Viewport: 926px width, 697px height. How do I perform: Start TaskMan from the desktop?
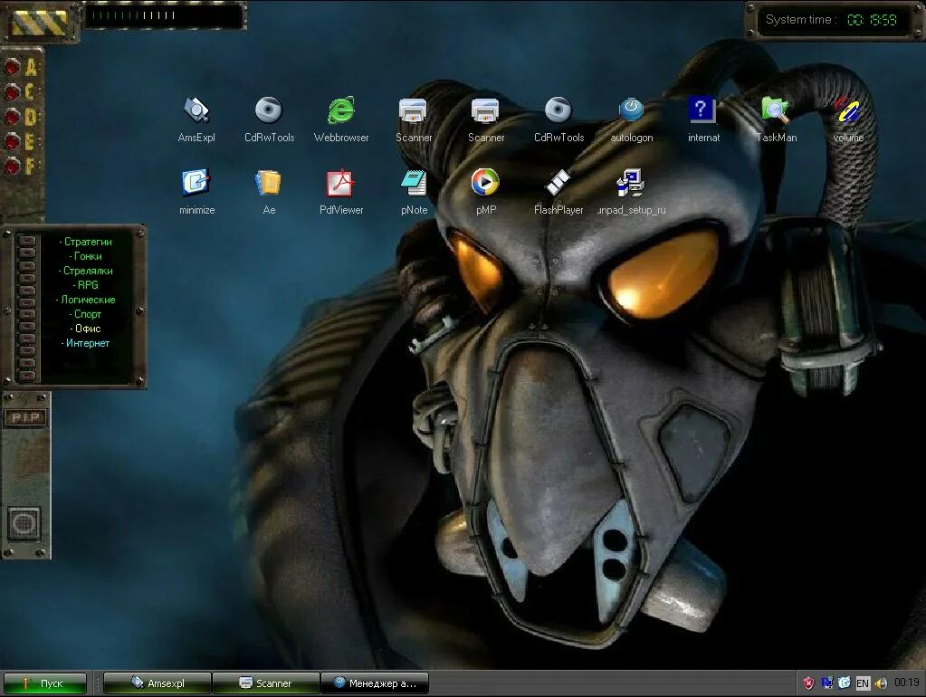coord(776,119)
